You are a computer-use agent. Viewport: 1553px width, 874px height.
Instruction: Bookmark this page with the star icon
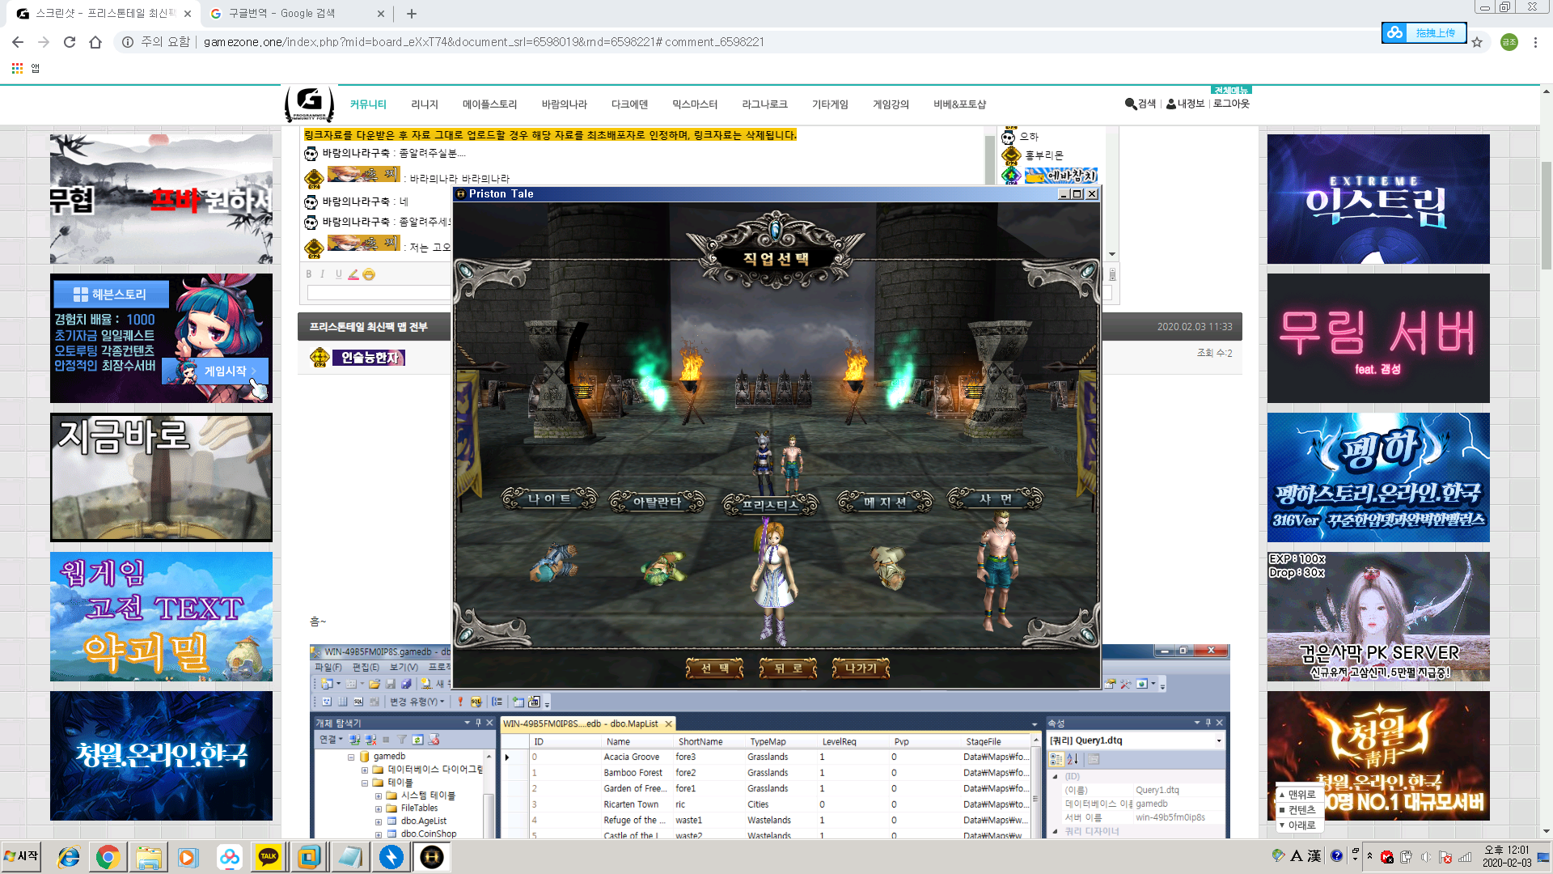coord(1477,42)
